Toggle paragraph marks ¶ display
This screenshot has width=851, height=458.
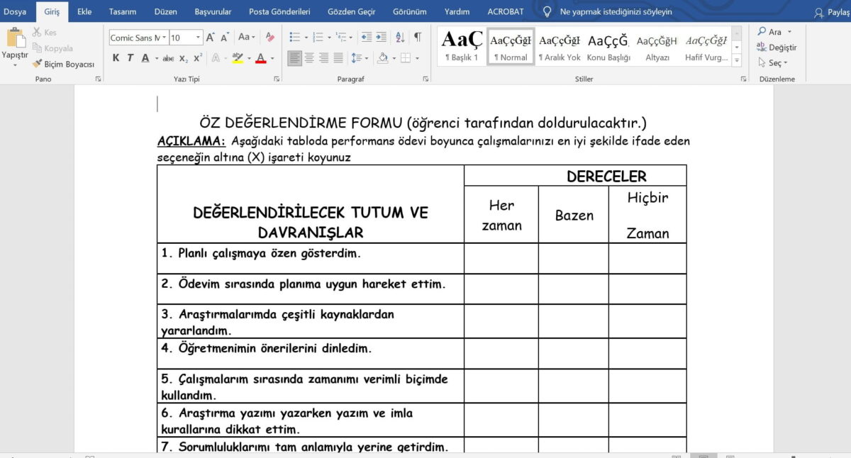418,37
